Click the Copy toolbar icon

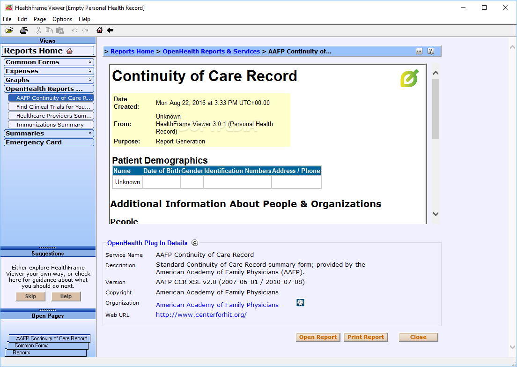coord(49,30)
